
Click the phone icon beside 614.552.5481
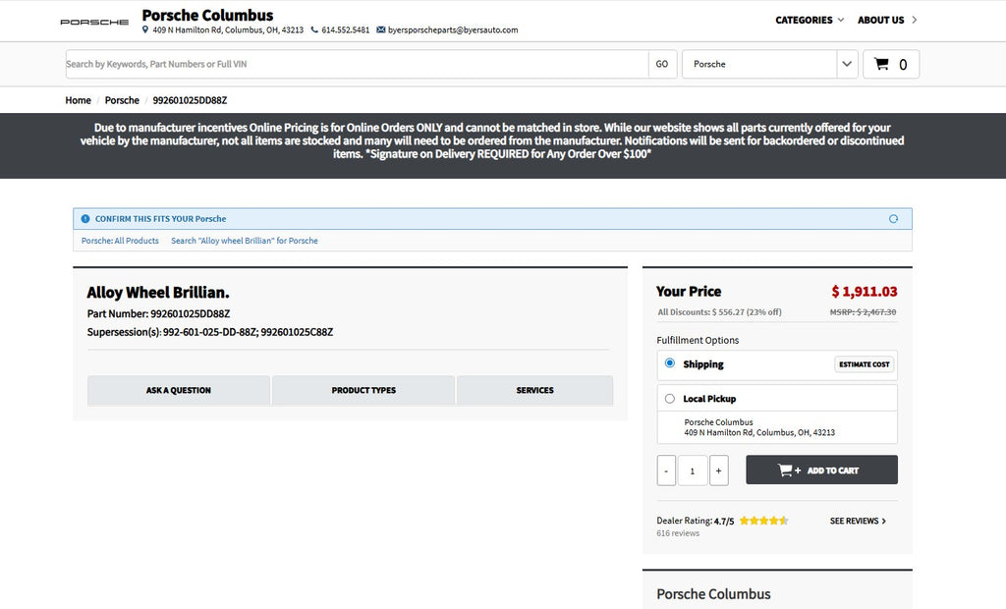coord(314,29)
